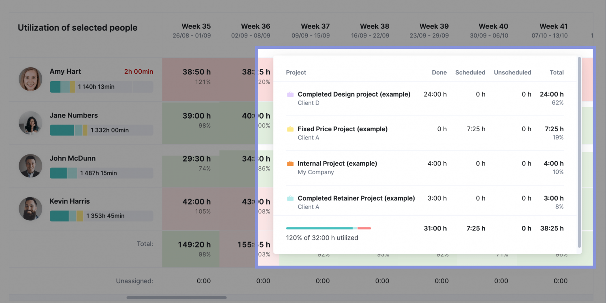Click the teal Completed Retainer Project icon
606x303 pixels.
click(290, 198)
